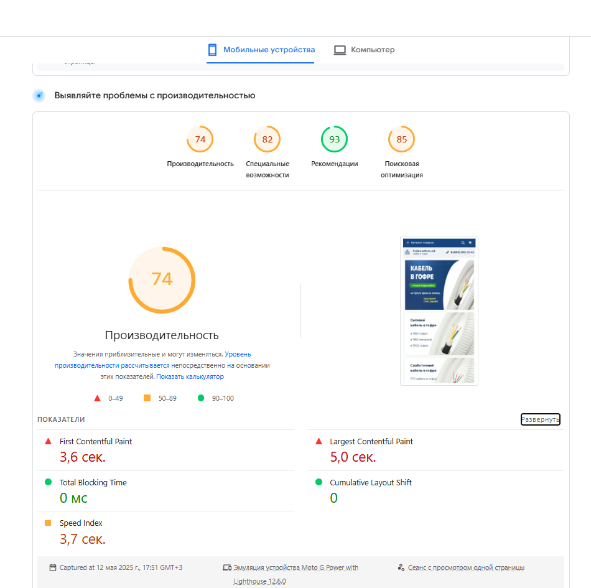Image resolution: width=591 pixels, height=588 pixels.
Task: Open the Показать калькулятор link
Action: coord(190,376)
